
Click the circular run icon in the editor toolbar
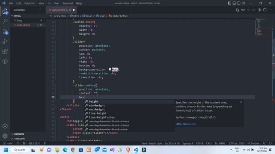(x=259, y=10)
